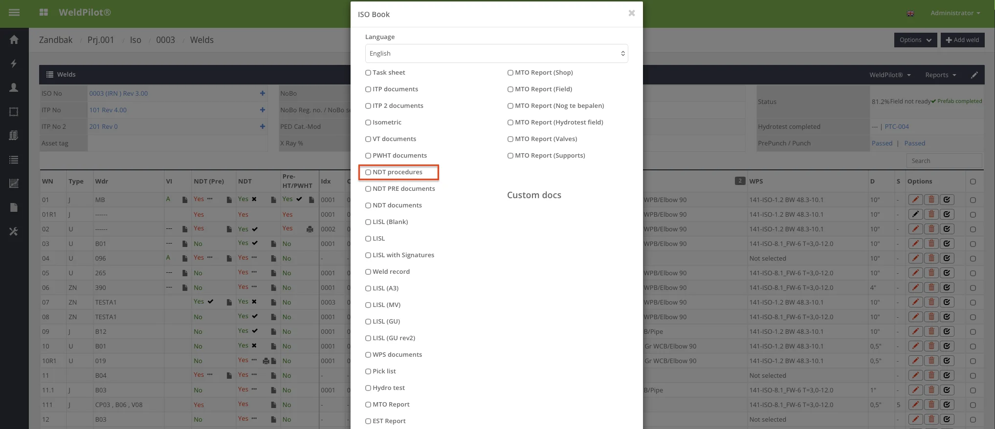This screenshot has height=429, width=995.
Task: Open the user profile sidebar icon
Action: coord(14,87)
